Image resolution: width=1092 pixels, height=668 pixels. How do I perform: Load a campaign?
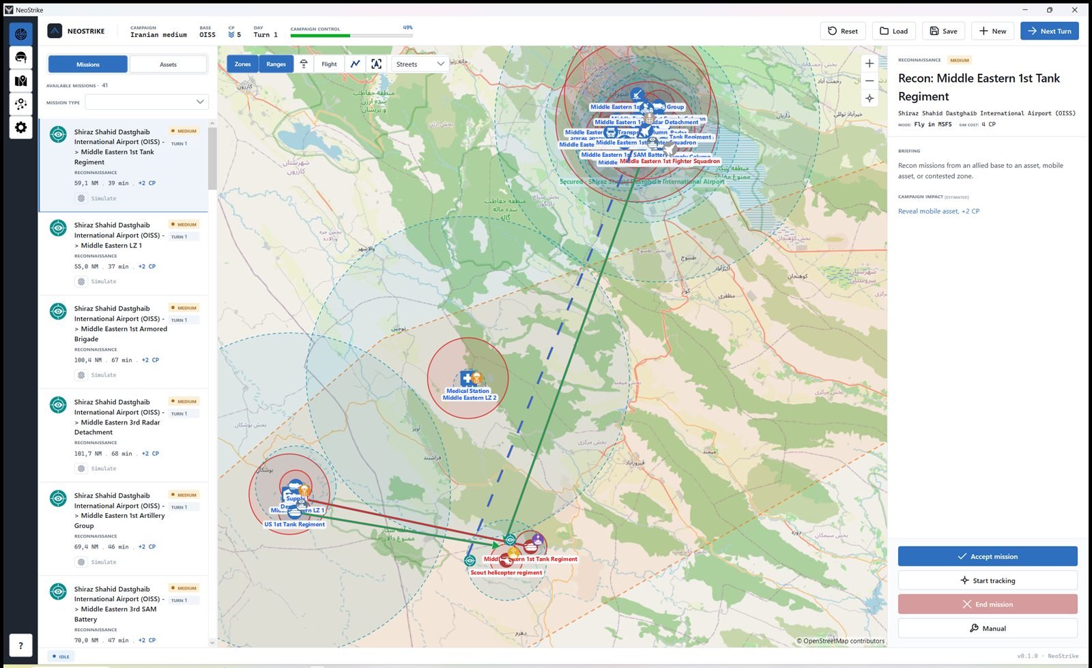[893, 31]
